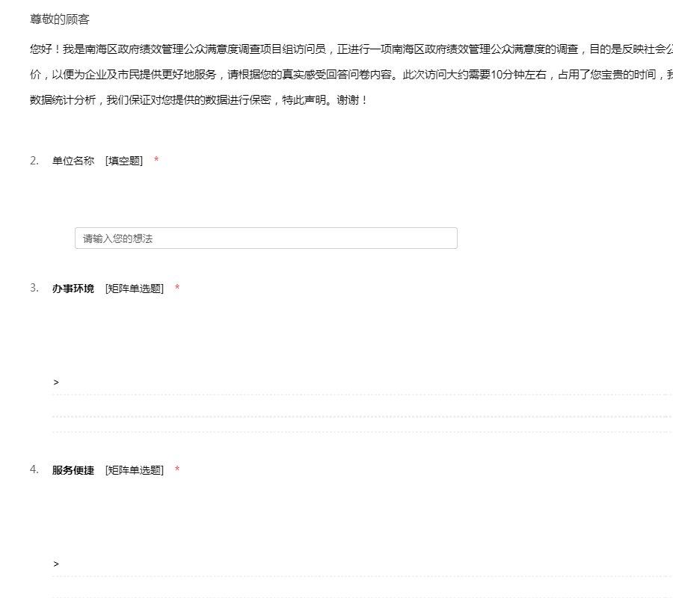673x598 pixels.
Task: Click the "[矩阵单选题]" label of 办事环境
Action: [135, 289]
